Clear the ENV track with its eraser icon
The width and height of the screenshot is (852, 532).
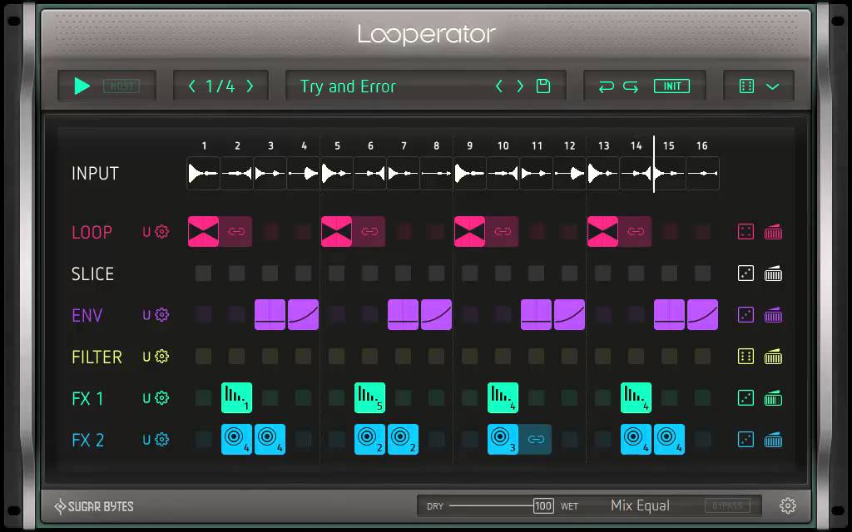(773, 315)
